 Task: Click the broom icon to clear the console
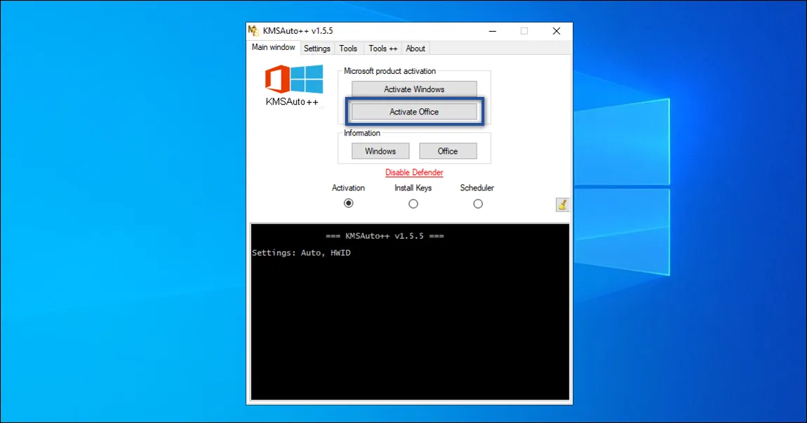coord(562,204)
